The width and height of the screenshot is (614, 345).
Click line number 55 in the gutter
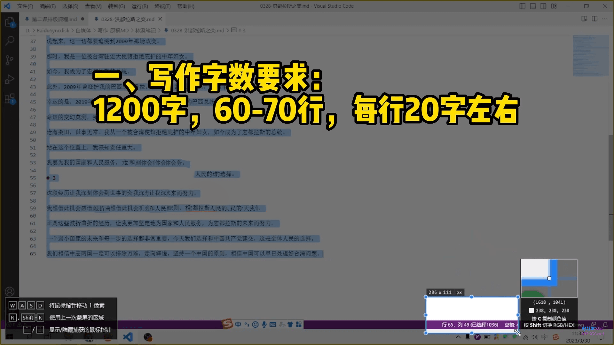pos(33,178)
